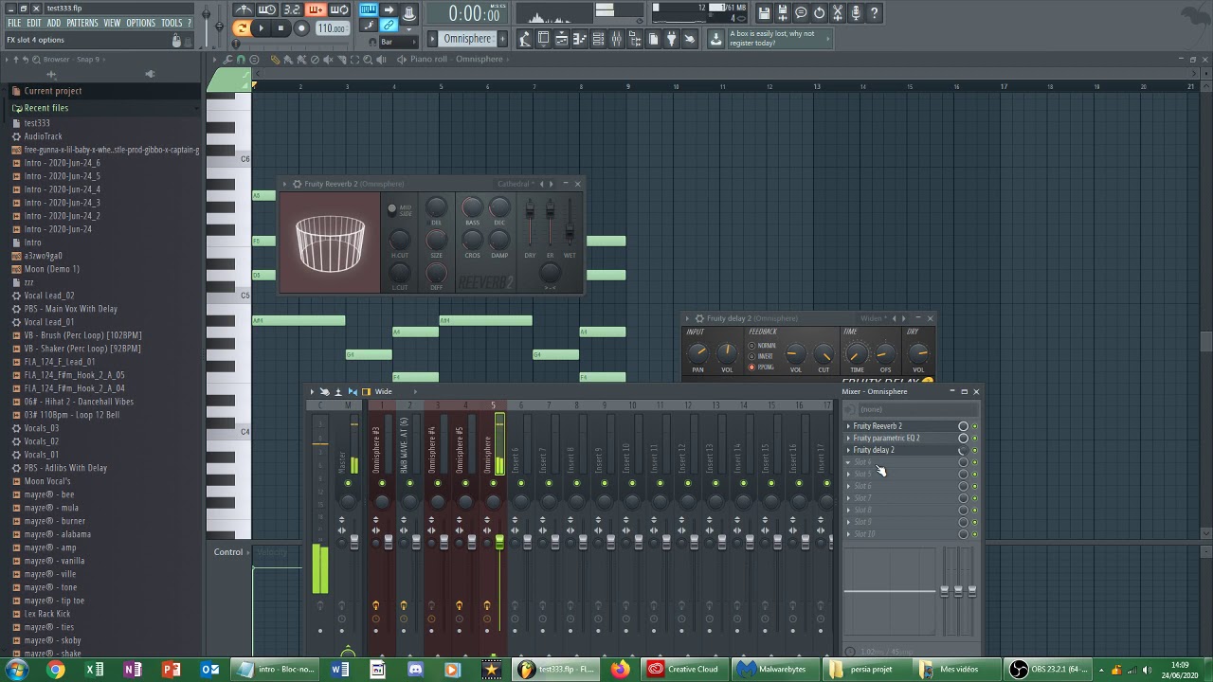Open the Omnisphere pattern selector
Screen dimensions: 1213x682
coord(467,39)
